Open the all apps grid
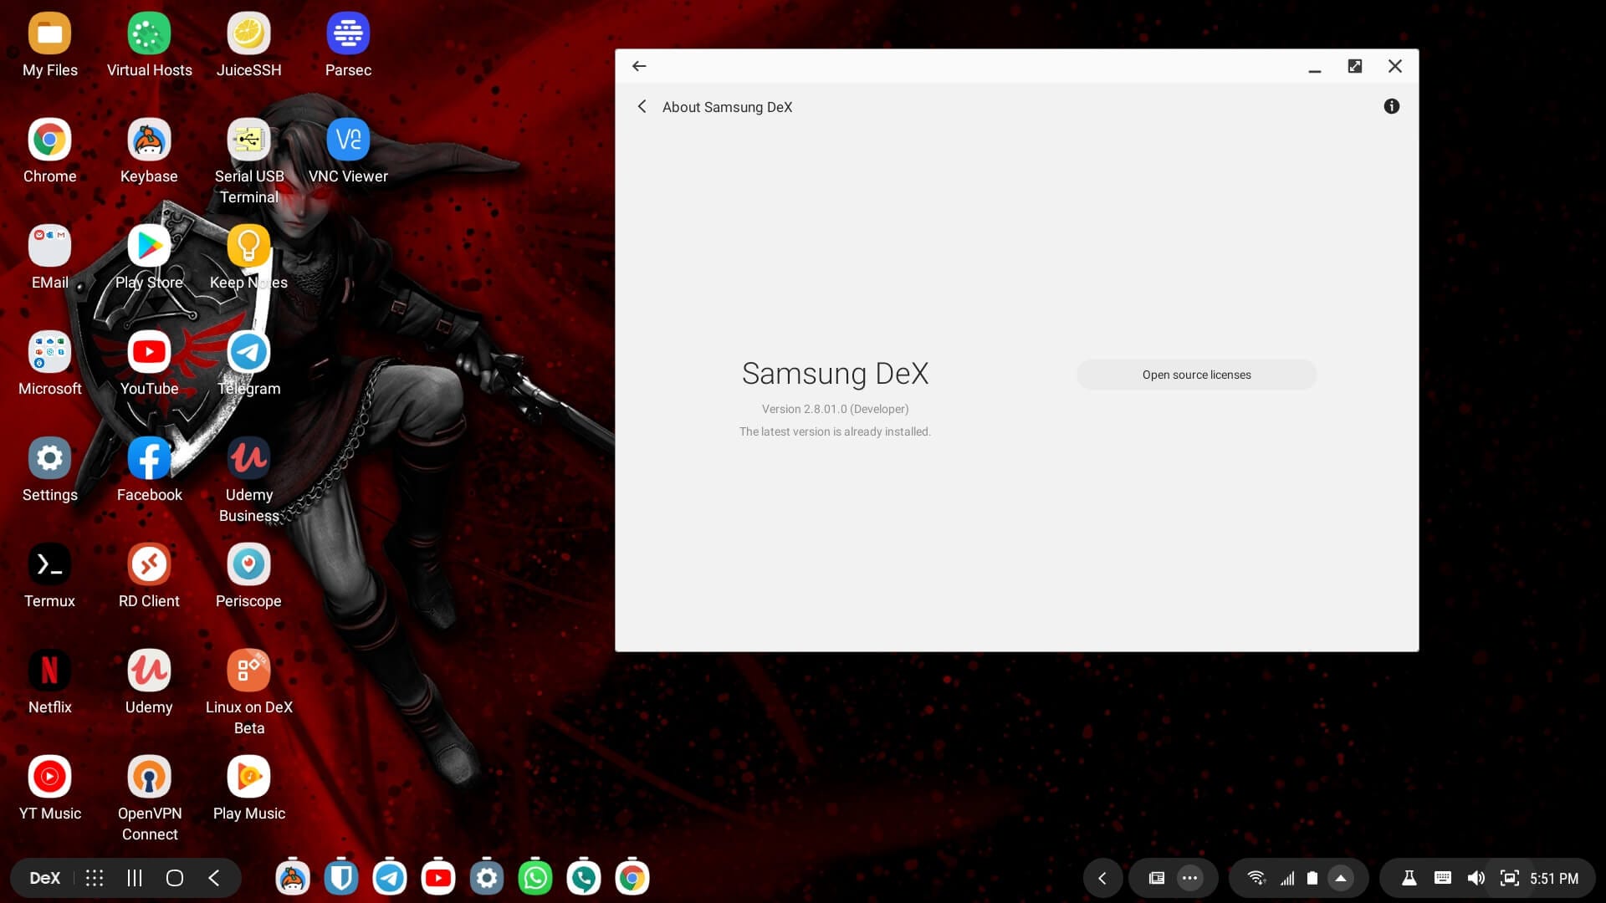The height and width of the screenshot is (903, 1606). 94,877
